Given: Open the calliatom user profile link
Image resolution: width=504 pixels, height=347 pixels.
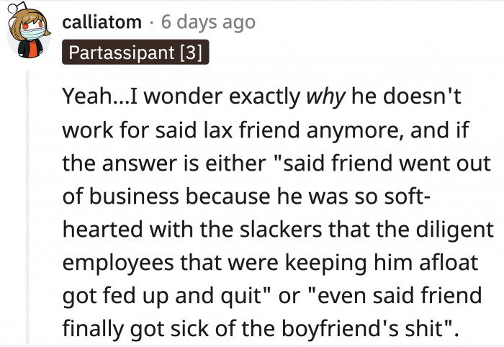Looking at the screenshot, I should tap(102, 22).
